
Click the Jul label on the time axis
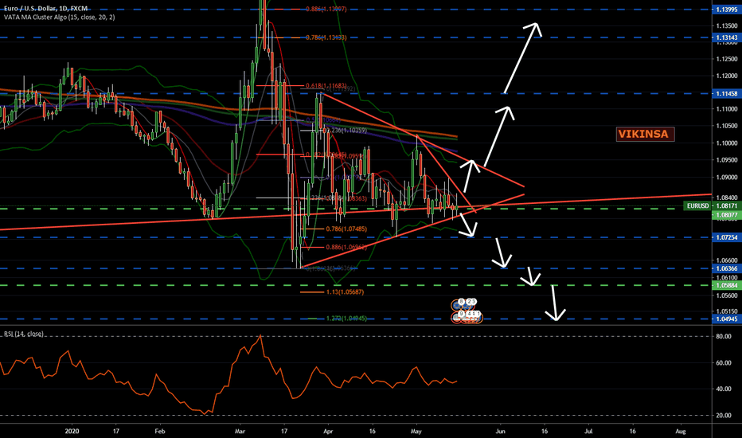click(x=588, y=432)
